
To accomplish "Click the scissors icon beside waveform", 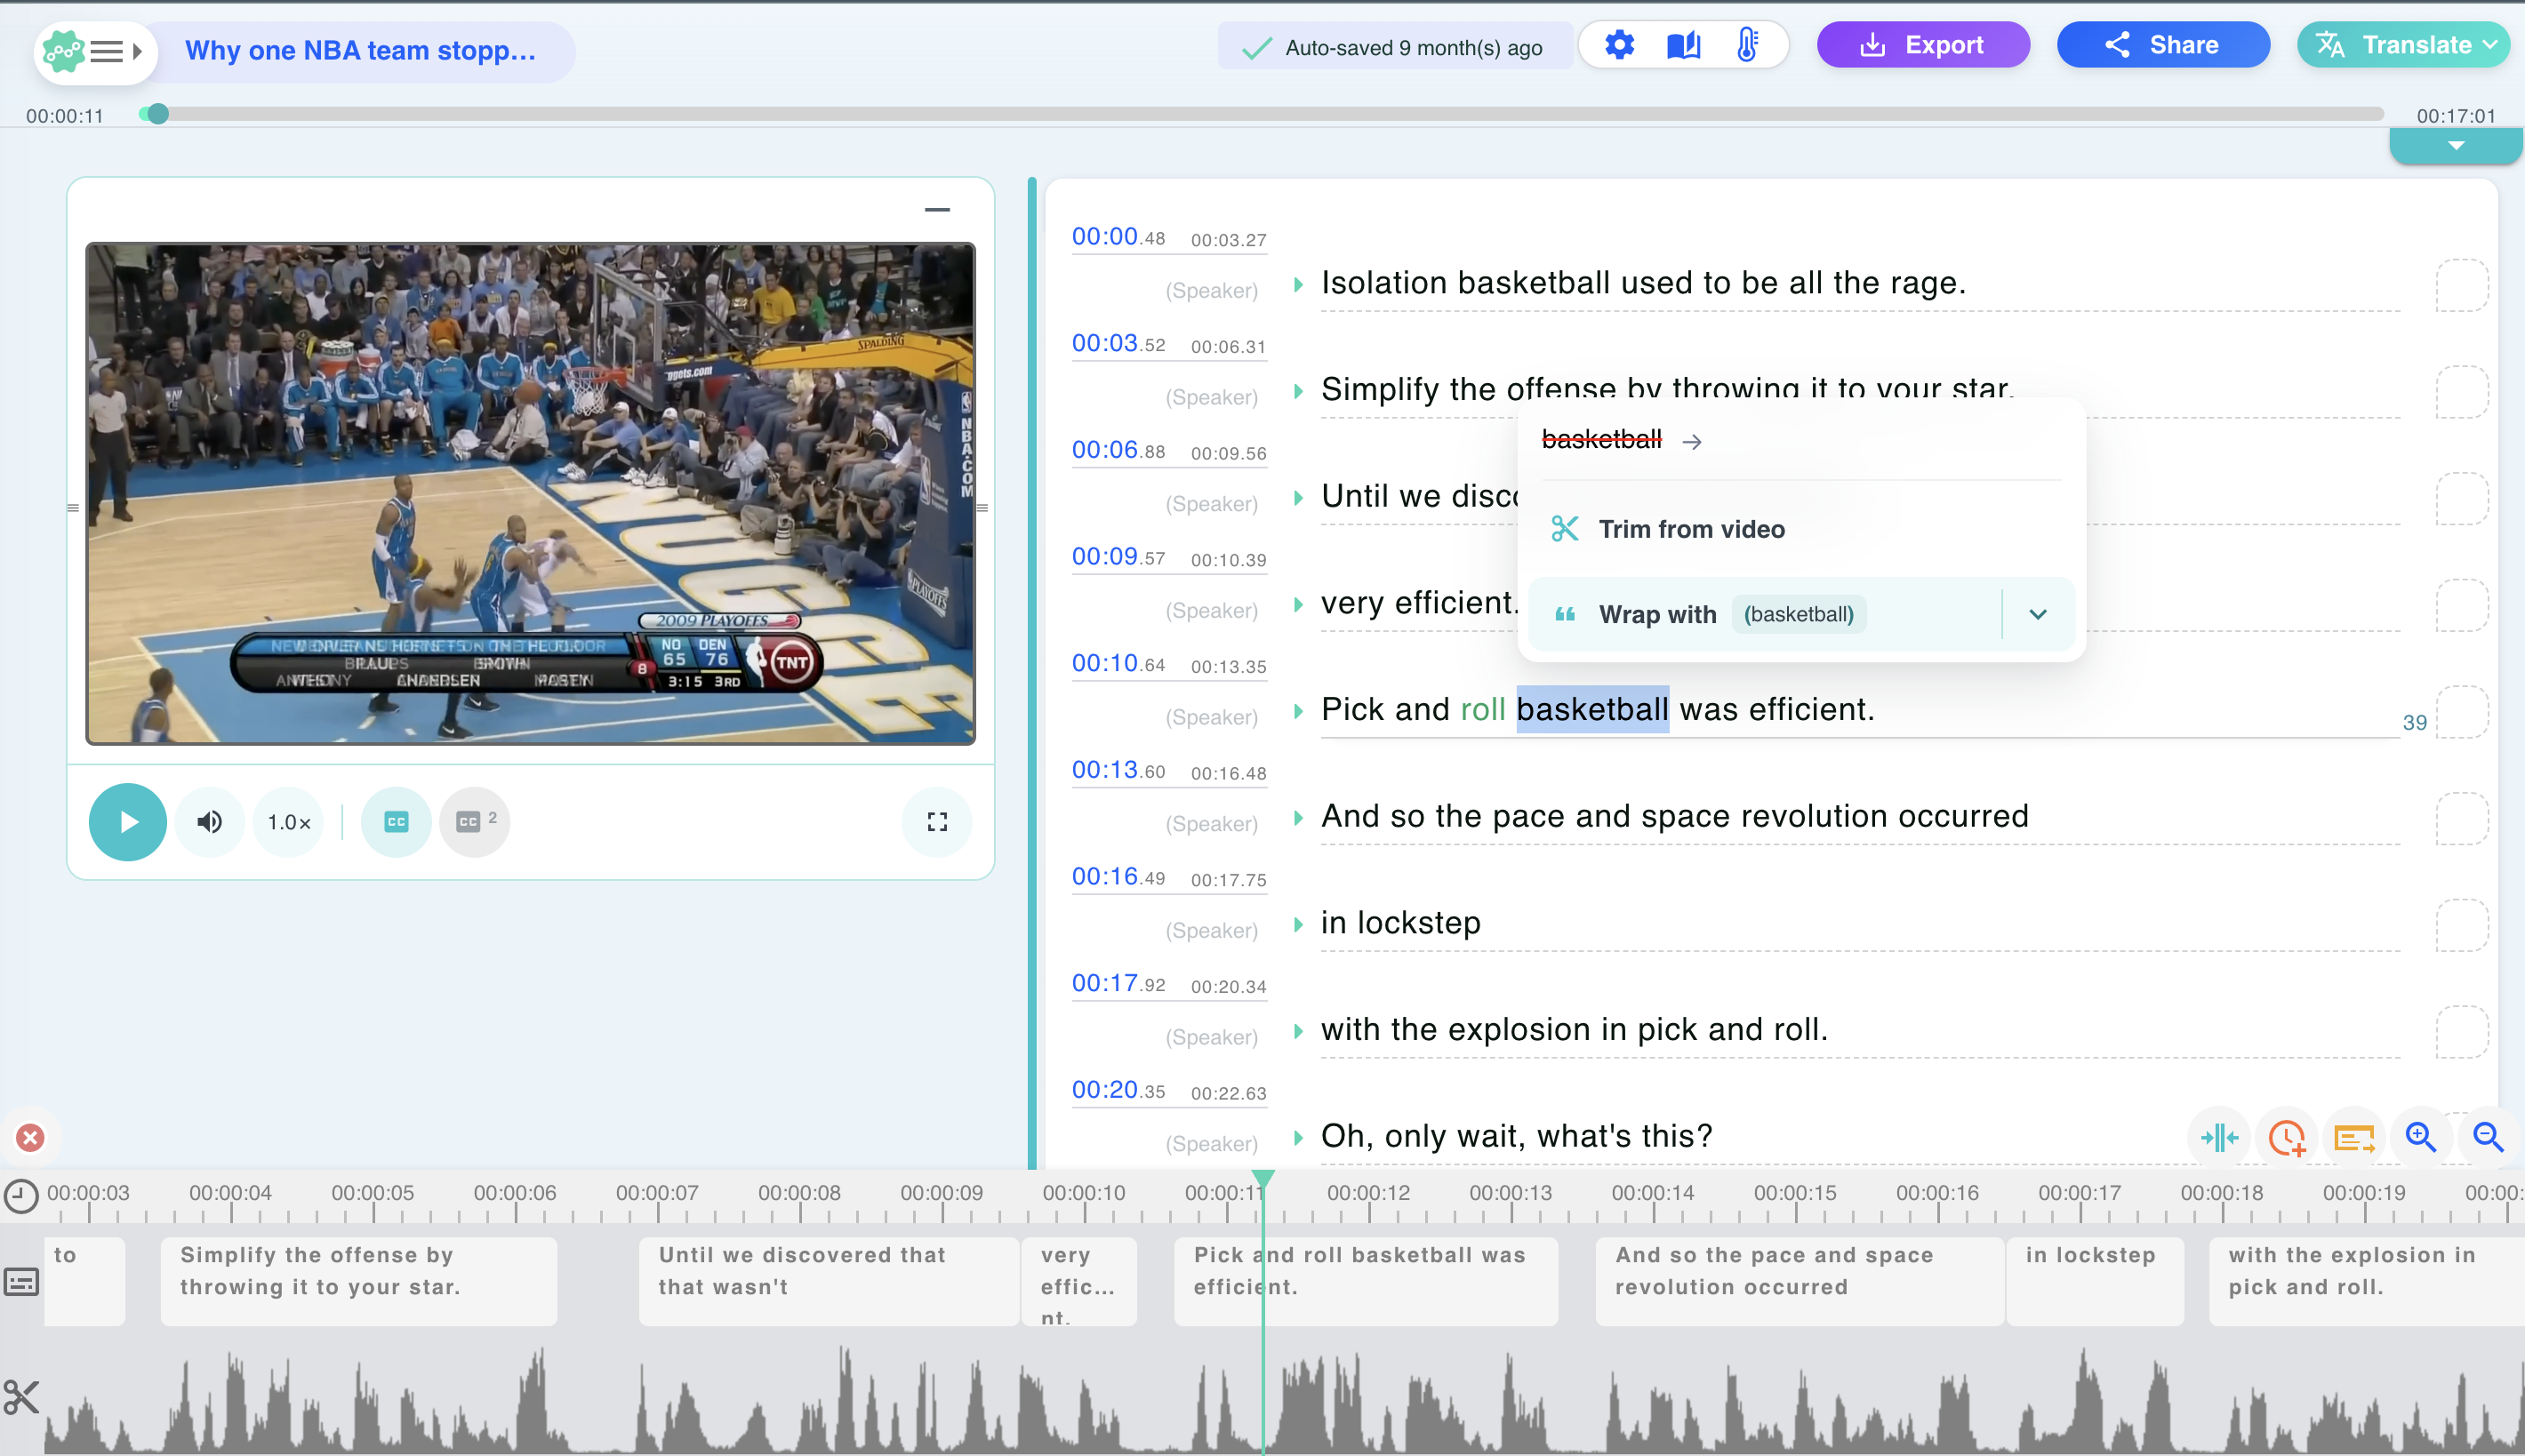I will (x=21, y=1397).
